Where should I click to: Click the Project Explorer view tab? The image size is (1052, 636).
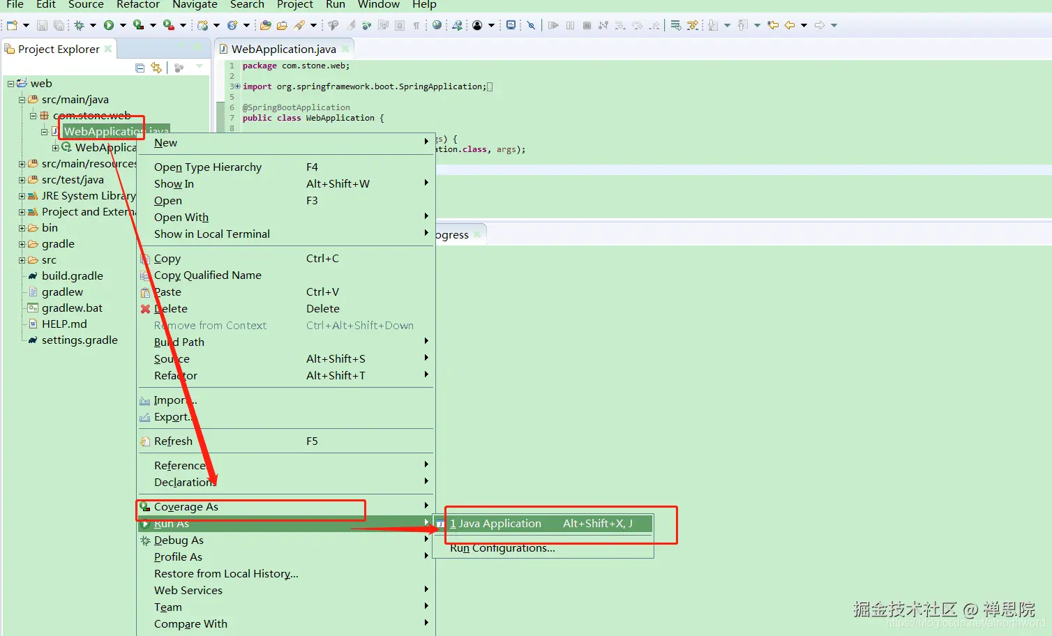point(59,49)
